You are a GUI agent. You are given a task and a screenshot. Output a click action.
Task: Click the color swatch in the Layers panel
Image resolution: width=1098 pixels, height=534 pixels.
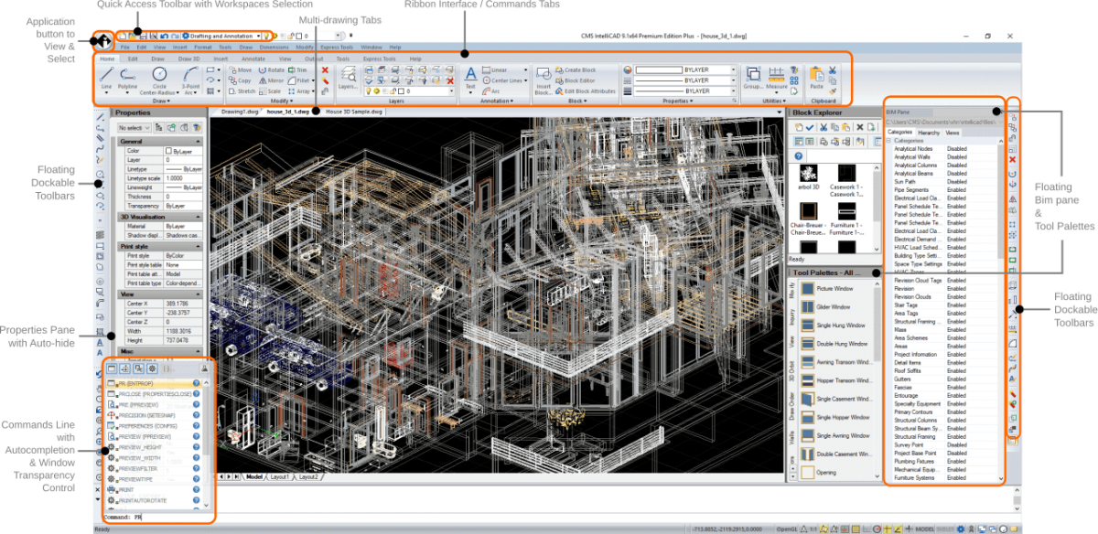coord(401,91)
